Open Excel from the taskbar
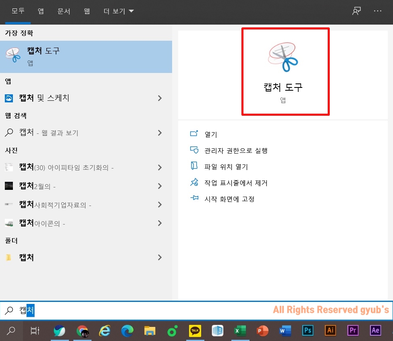Image resolution: width=393 pixels, height=341 pixels. tap(240, 331)
